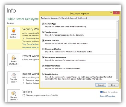Toggle the Invisible Content checkbox

click(x=43, y=74)
